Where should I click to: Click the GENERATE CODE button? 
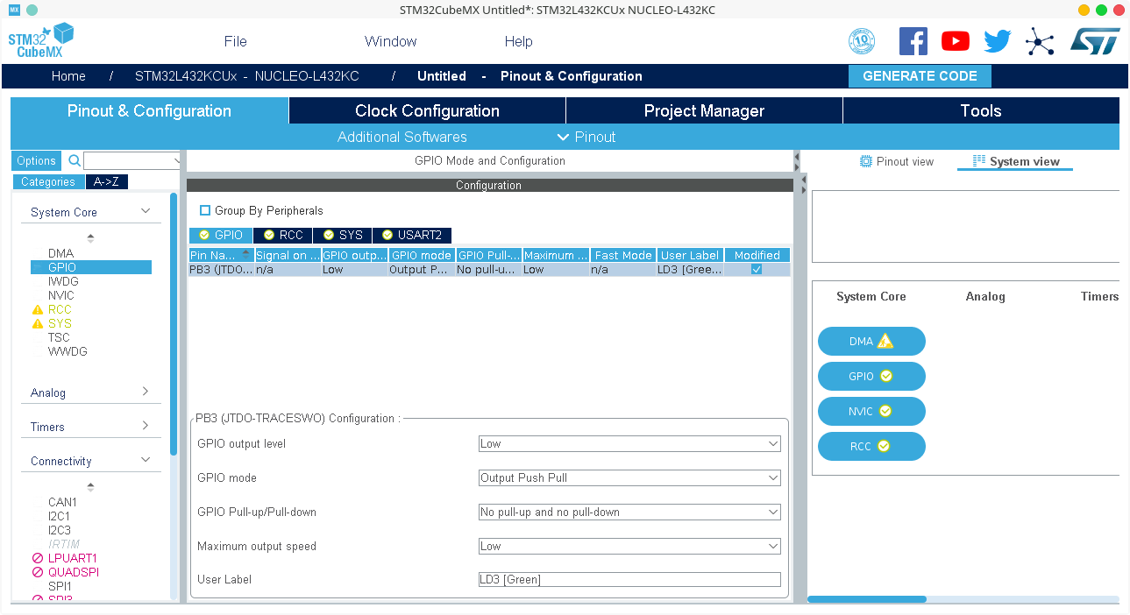tap(920, 76)
